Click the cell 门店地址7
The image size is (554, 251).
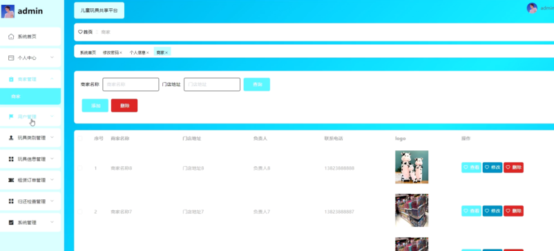193,212
